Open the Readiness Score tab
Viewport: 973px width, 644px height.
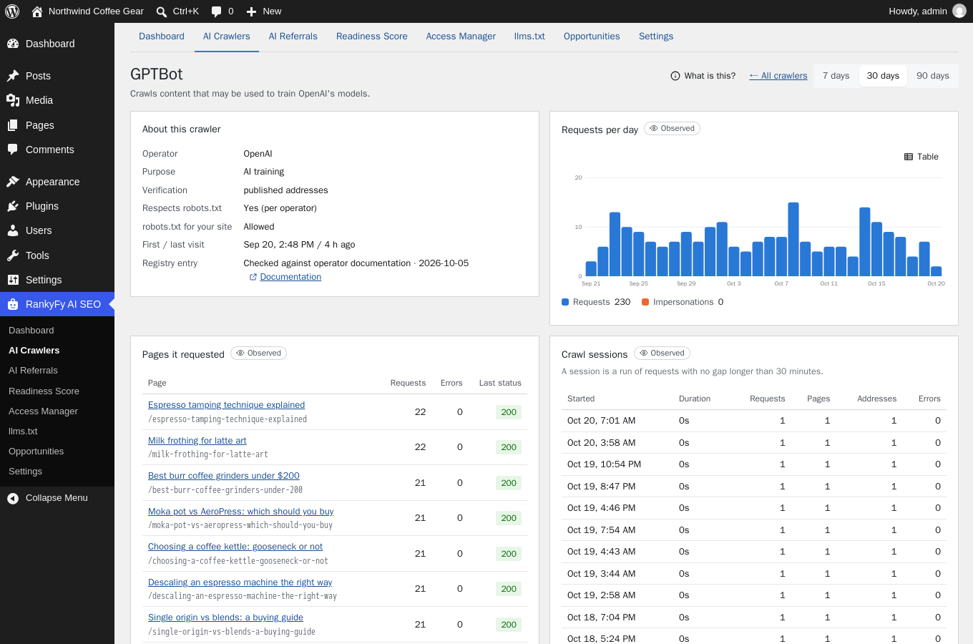[x=372, y=36]
